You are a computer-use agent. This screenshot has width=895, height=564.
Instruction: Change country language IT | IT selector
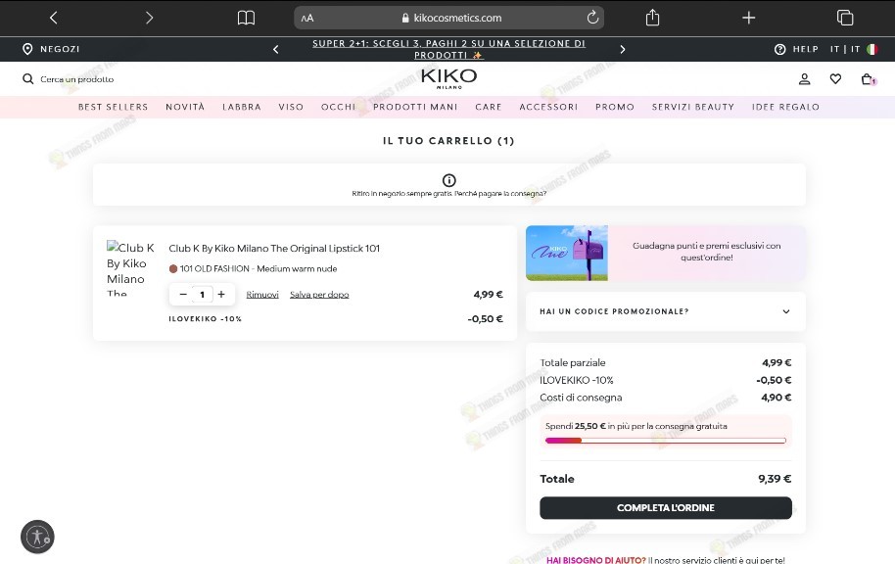pos(853,49)
